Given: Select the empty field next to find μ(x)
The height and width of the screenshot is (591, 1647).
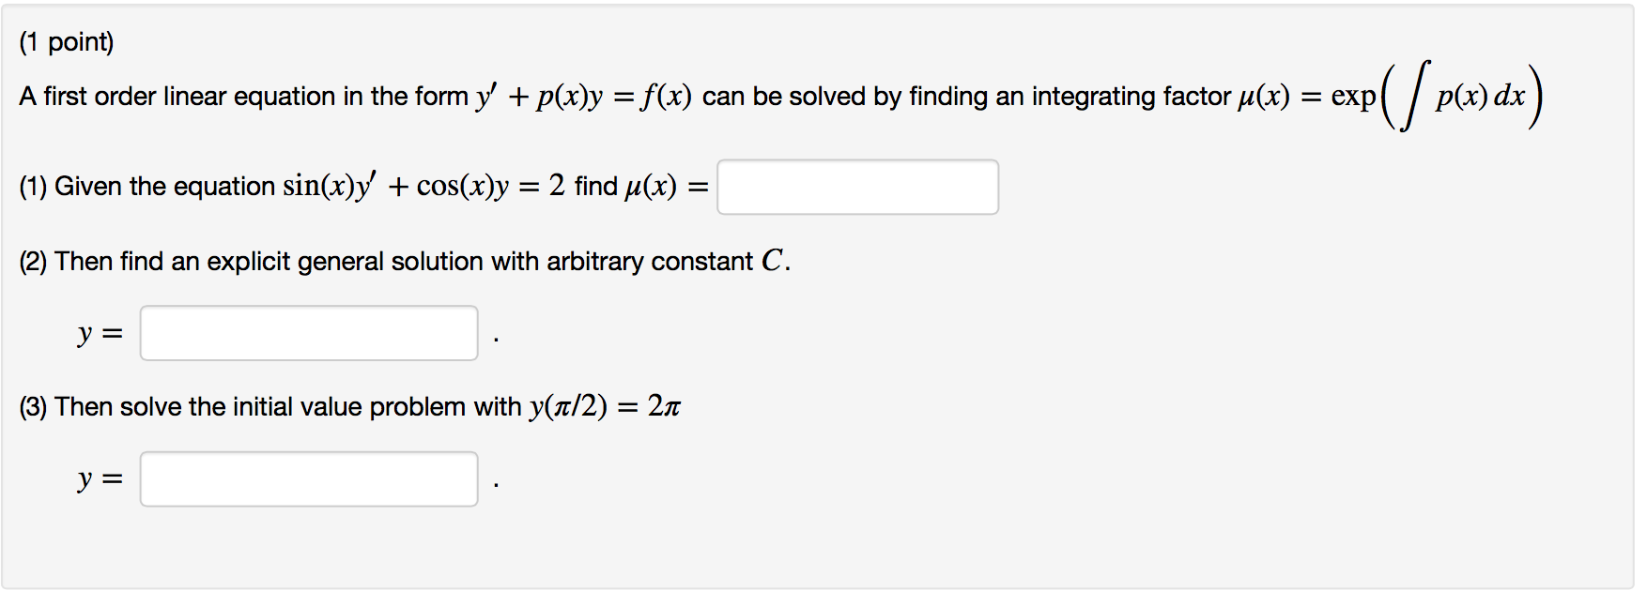Looking at the screenshot, I should (857, 187).
